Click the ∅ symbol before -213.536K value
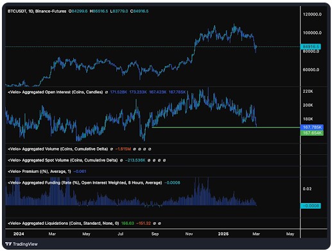 pyautogui.click(x=121, y=160)
